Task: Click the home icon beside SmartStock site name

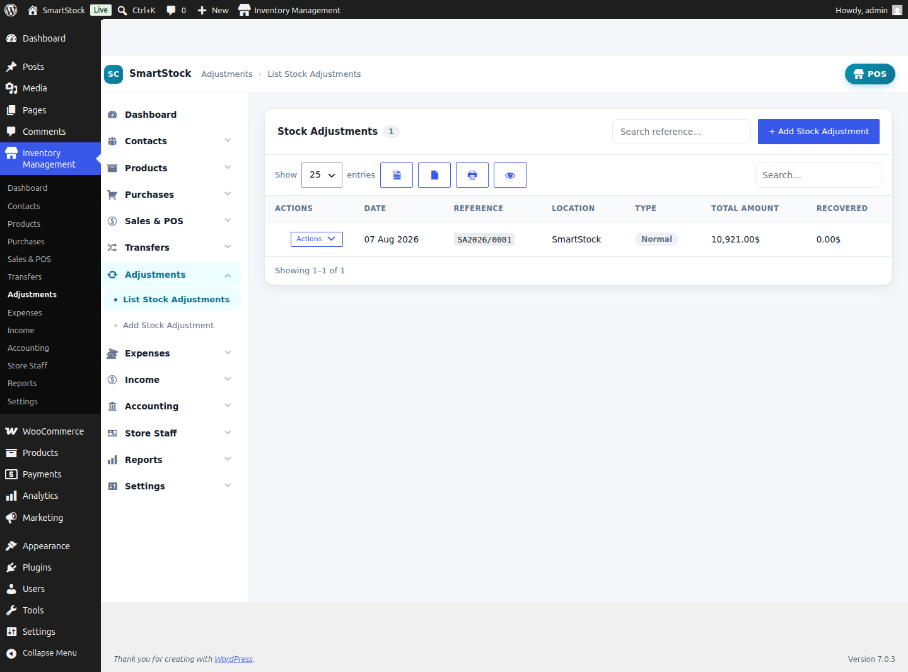Action: click(x=33, y=10)
